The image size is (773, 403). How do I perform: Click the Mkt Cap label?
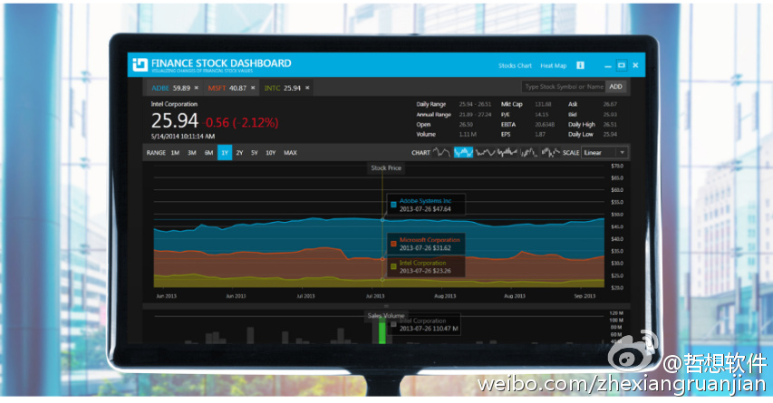pos(512,104)
